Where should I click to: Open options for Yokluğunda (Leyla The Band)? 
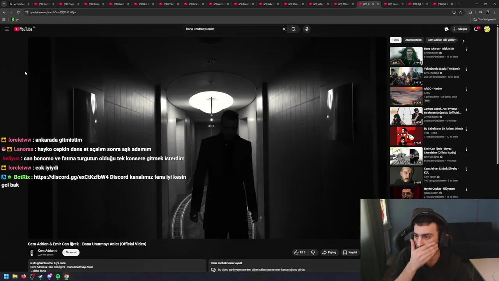click(466, 69)
